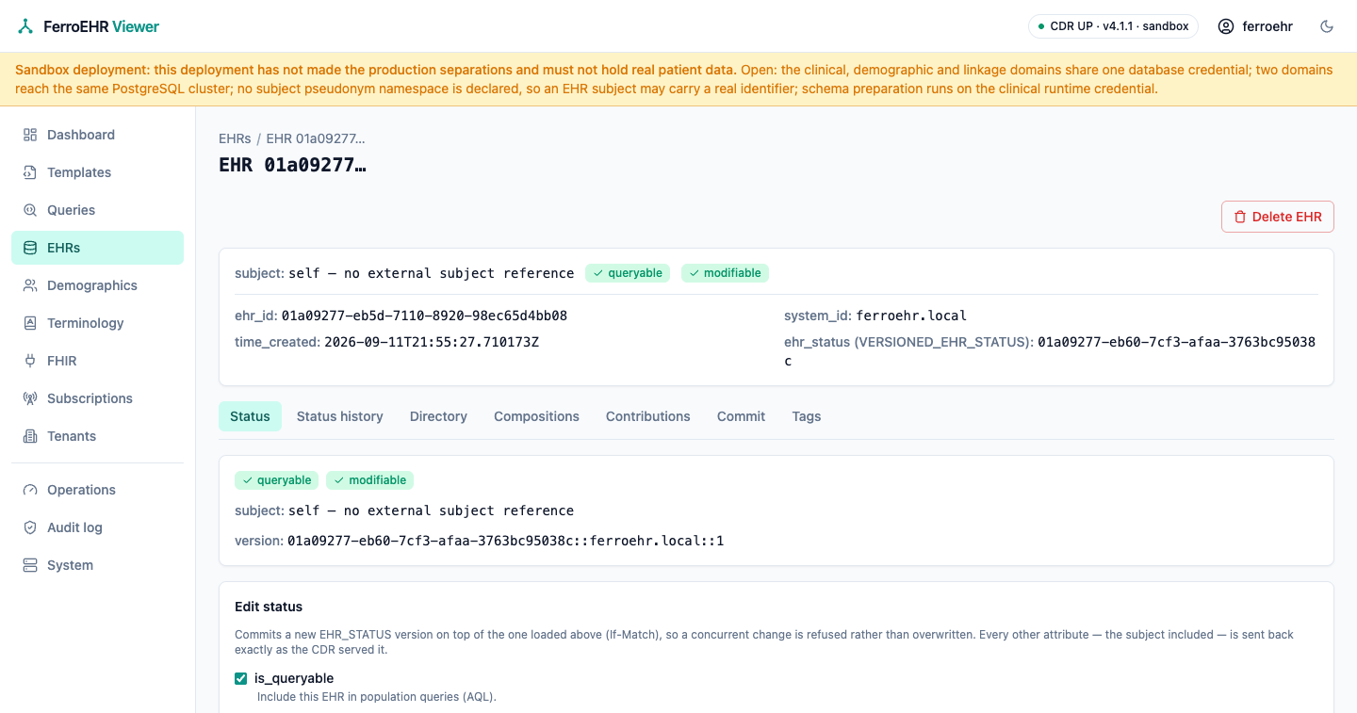Click the modifiable badge in header card
This screenshot has height=713, width=1357.
click(x=725, y=273)
